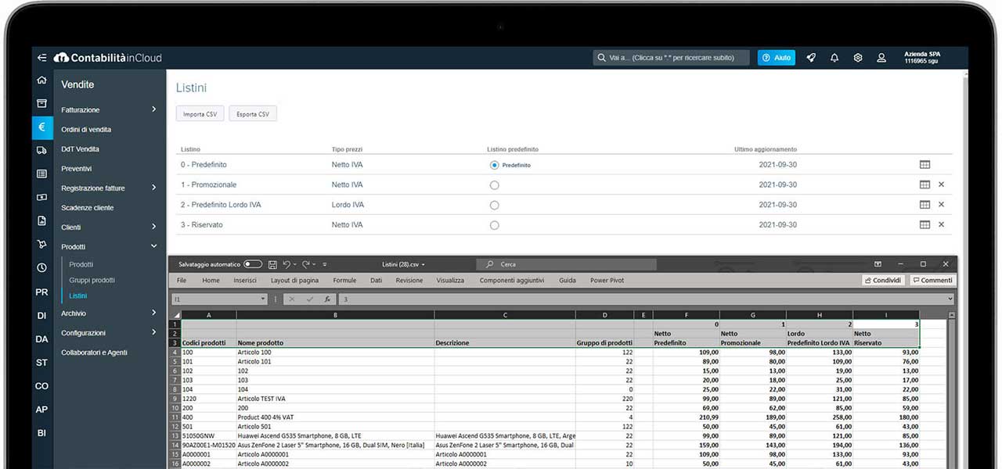Open user profile icon in top bar
1002x469 pixels.
pyautogui.click(x=881, y=58)
